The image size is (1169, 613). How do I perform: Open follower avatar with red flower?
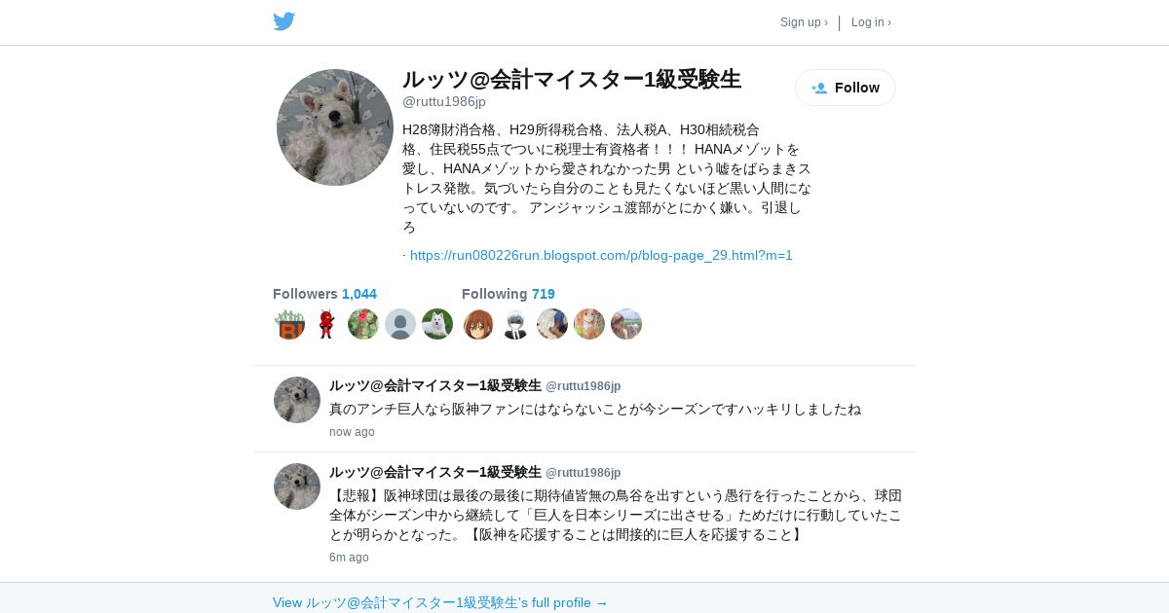(363, 324)
